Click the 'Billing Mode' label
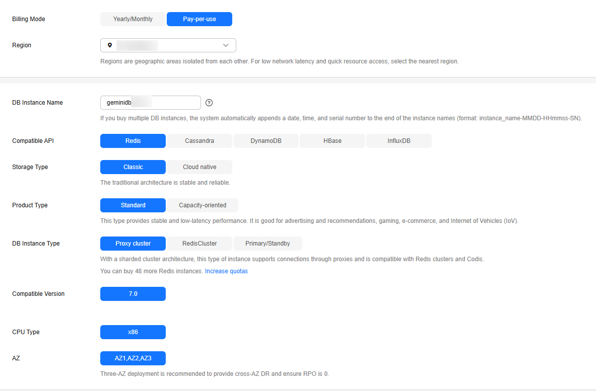 [x=29, y=19]
